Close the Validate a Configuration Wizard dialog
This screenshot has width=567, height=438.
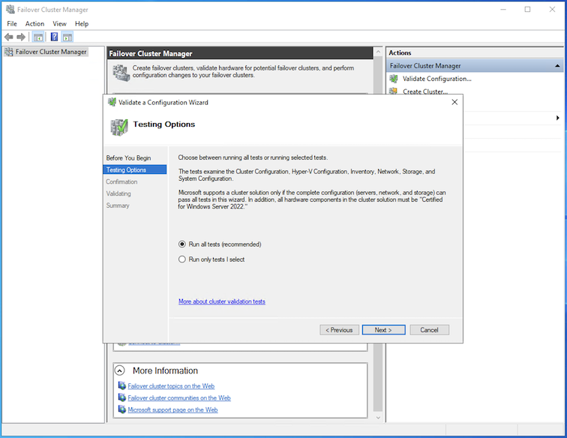coord(454,102)
